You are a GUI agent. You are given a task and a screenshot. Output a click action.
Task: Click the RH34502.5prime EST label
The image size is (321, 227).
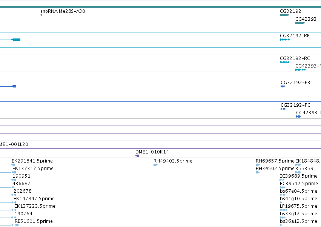275,169
